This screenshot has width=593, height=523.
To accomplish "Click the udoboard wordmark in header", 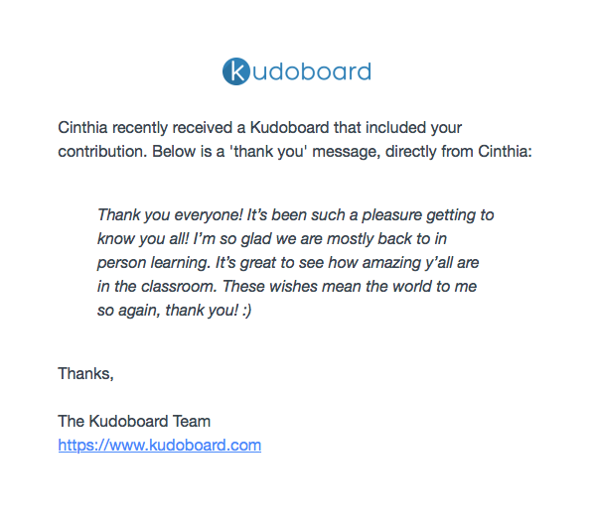I will pyautogui.click(x=312, y=71).
